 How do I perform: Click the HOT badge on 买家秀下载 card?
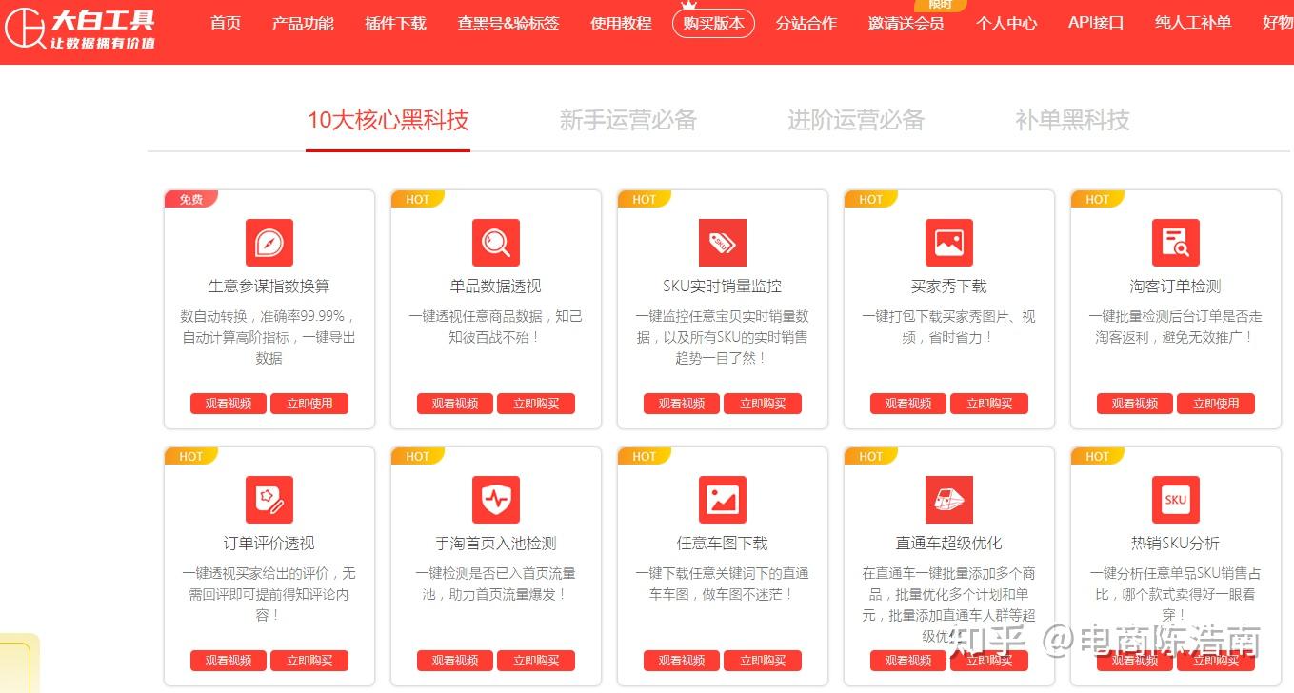(x=870, y=199)
